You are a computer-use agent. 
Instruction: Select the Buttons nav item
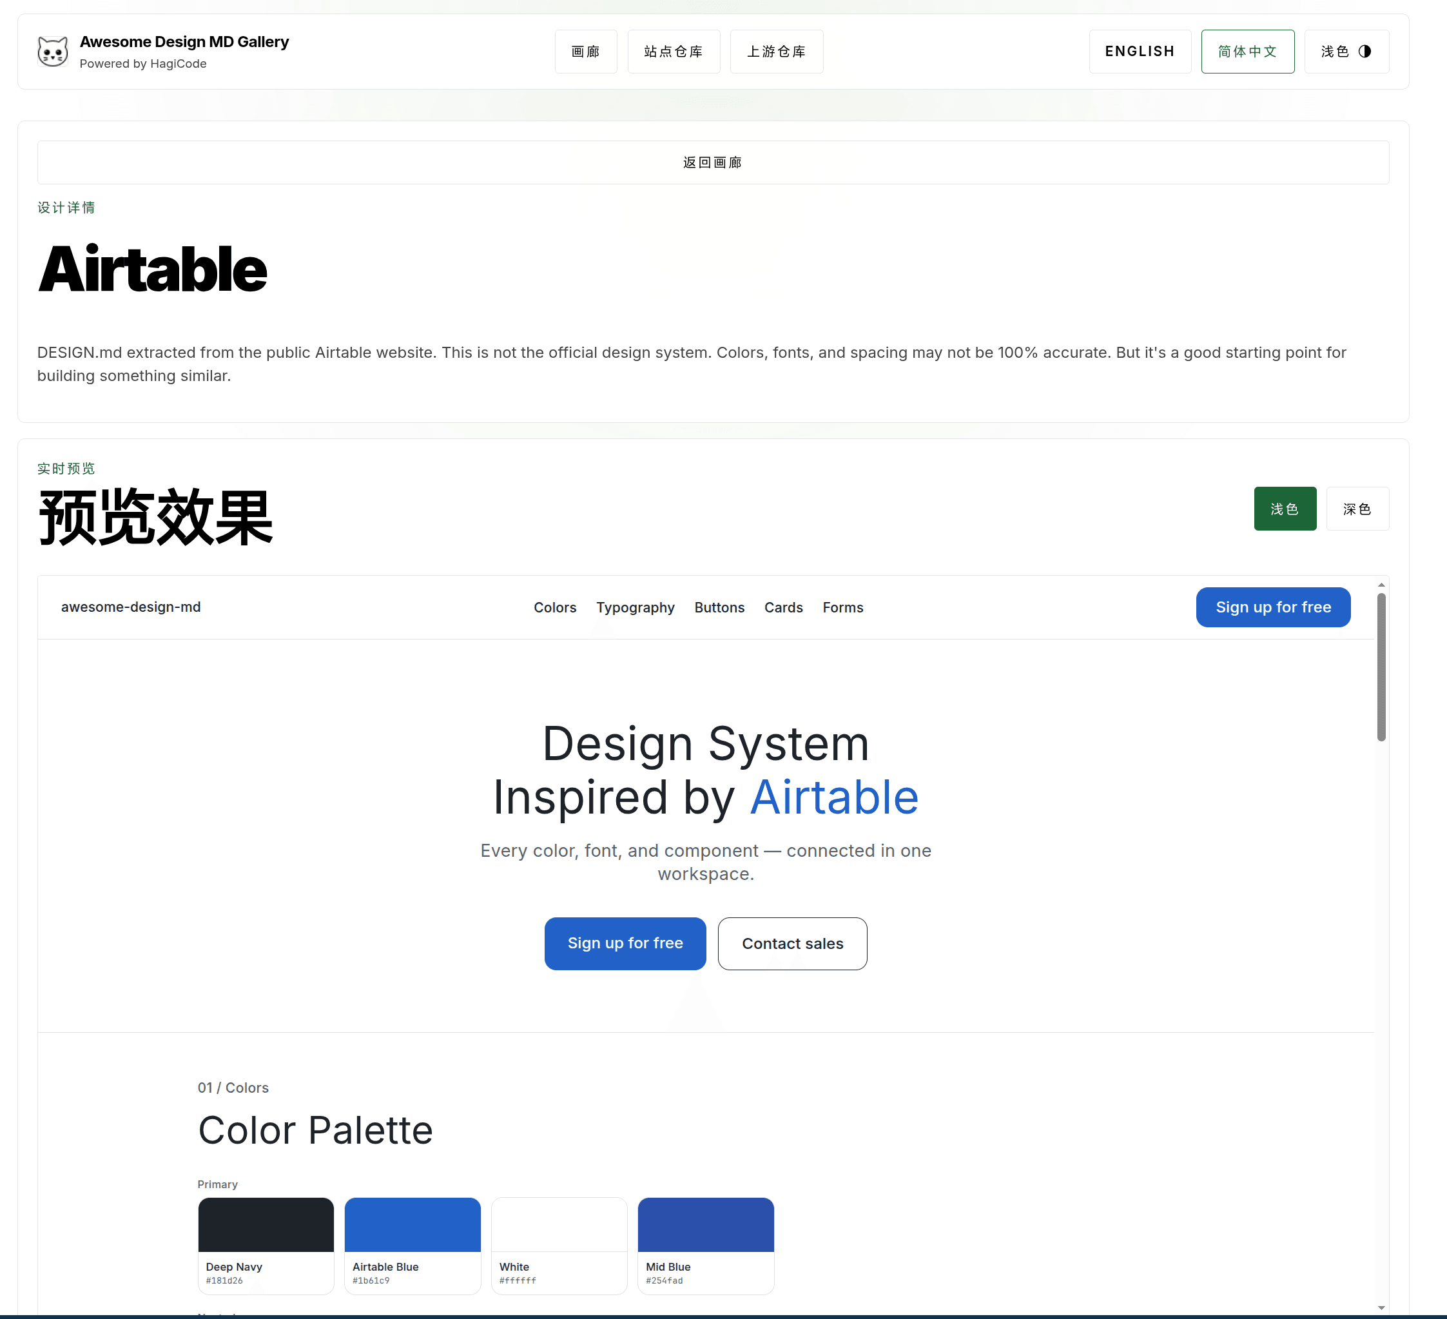(x=720, y=607)
